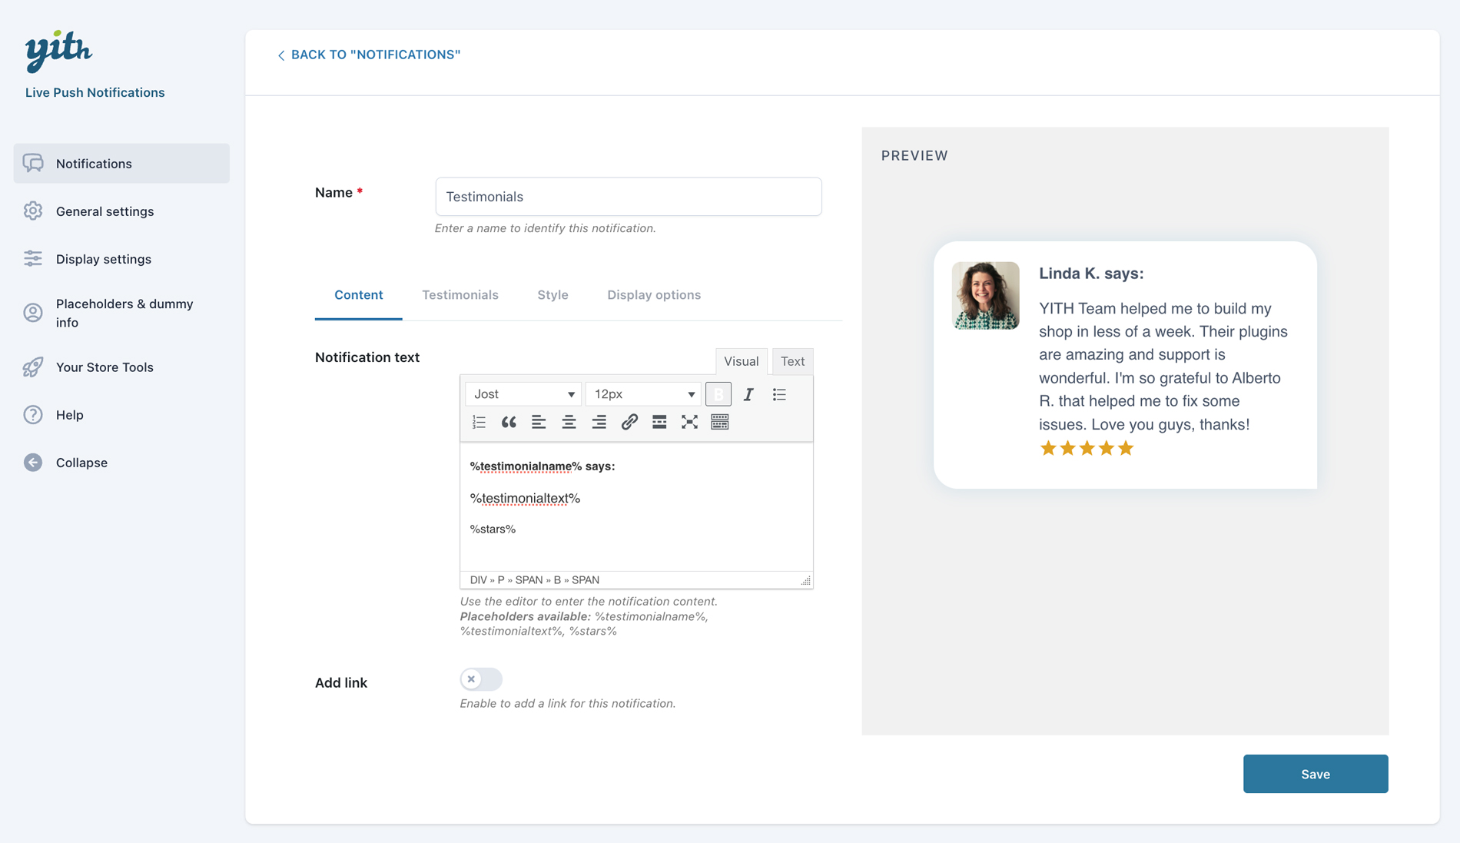Viewport: 1460px width, 843px height.
Task: Toggle italic formatting
Action: (x=748, y=394)
